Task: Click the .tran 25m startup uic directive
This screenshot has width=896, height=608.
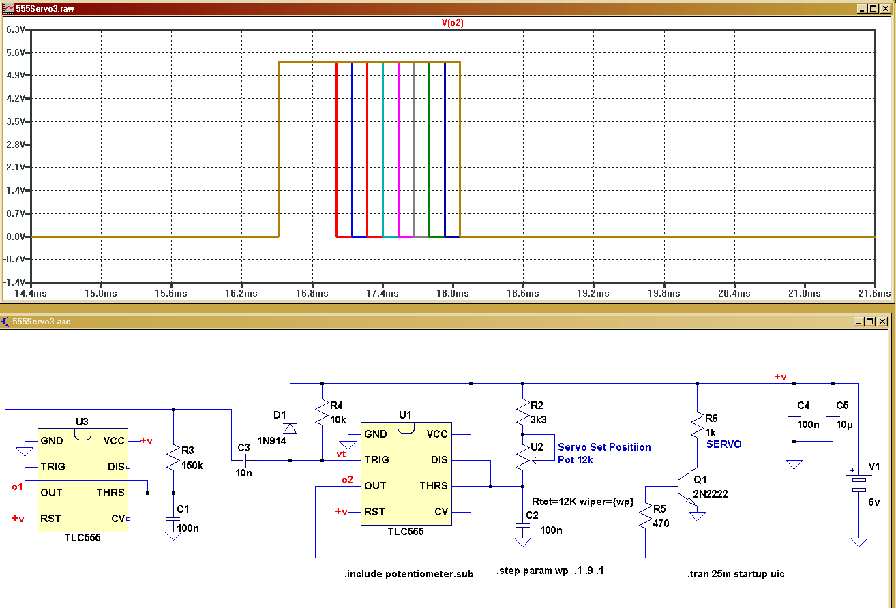Action: (736, 574)
